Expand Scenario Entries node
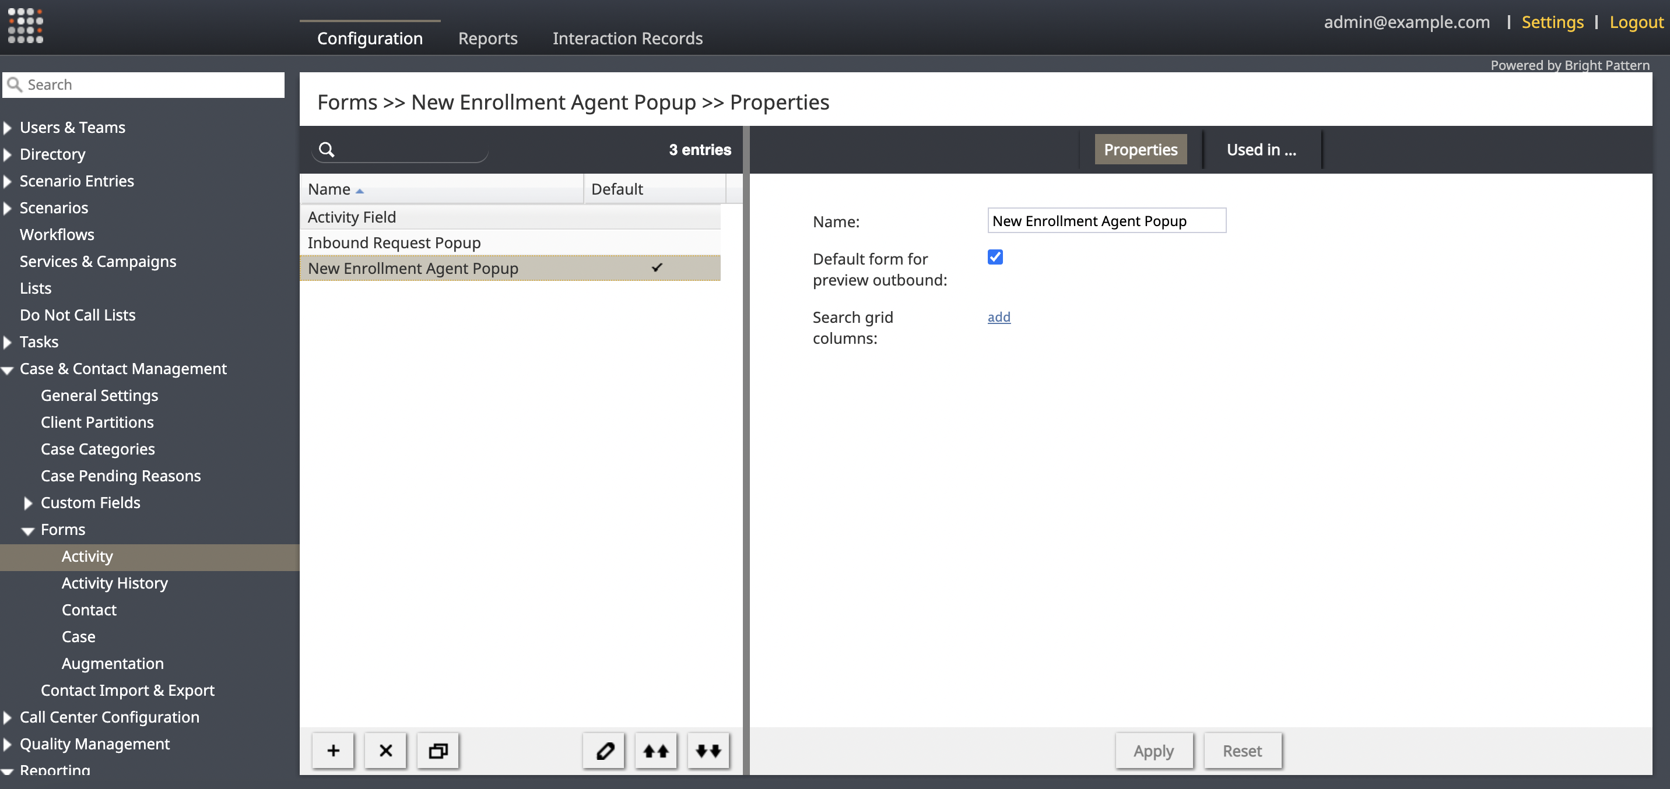 click(8, 181)
